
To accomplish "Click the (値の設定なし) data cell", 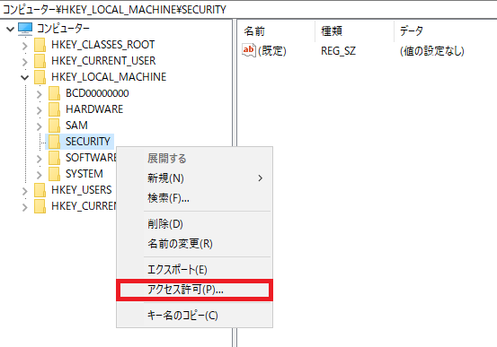I will [x=432, y=51].
